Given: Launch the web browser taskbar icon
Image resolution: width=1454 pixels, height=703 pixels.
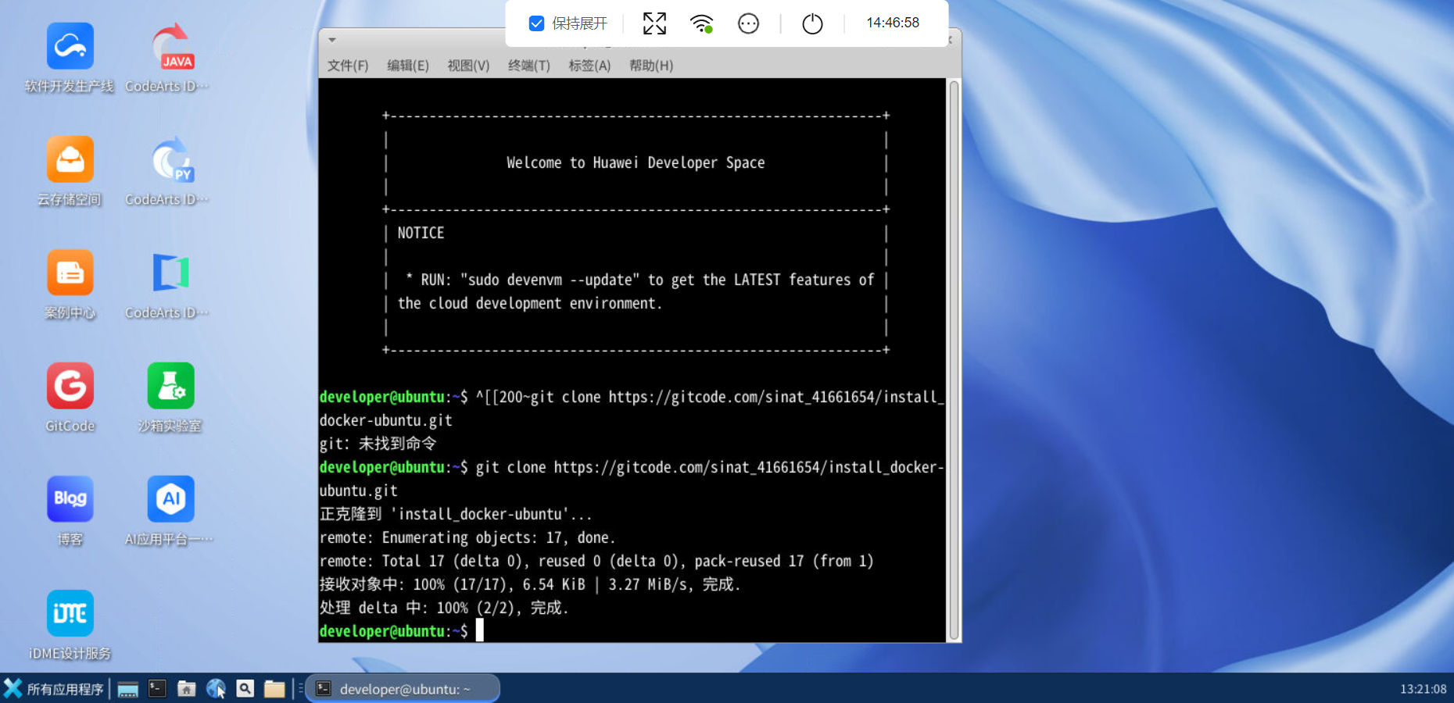Looking at the screenshot, I should 216,689.
